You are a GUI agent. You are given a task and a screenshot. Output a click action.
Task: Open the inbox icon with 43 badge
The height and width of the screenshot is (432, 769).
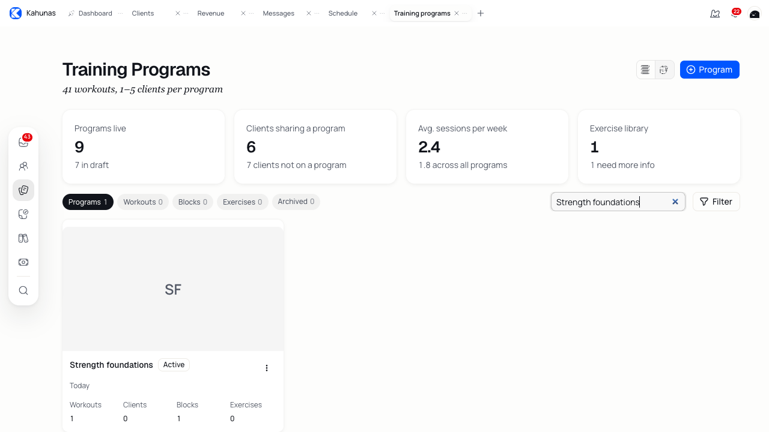click(23, 142)
